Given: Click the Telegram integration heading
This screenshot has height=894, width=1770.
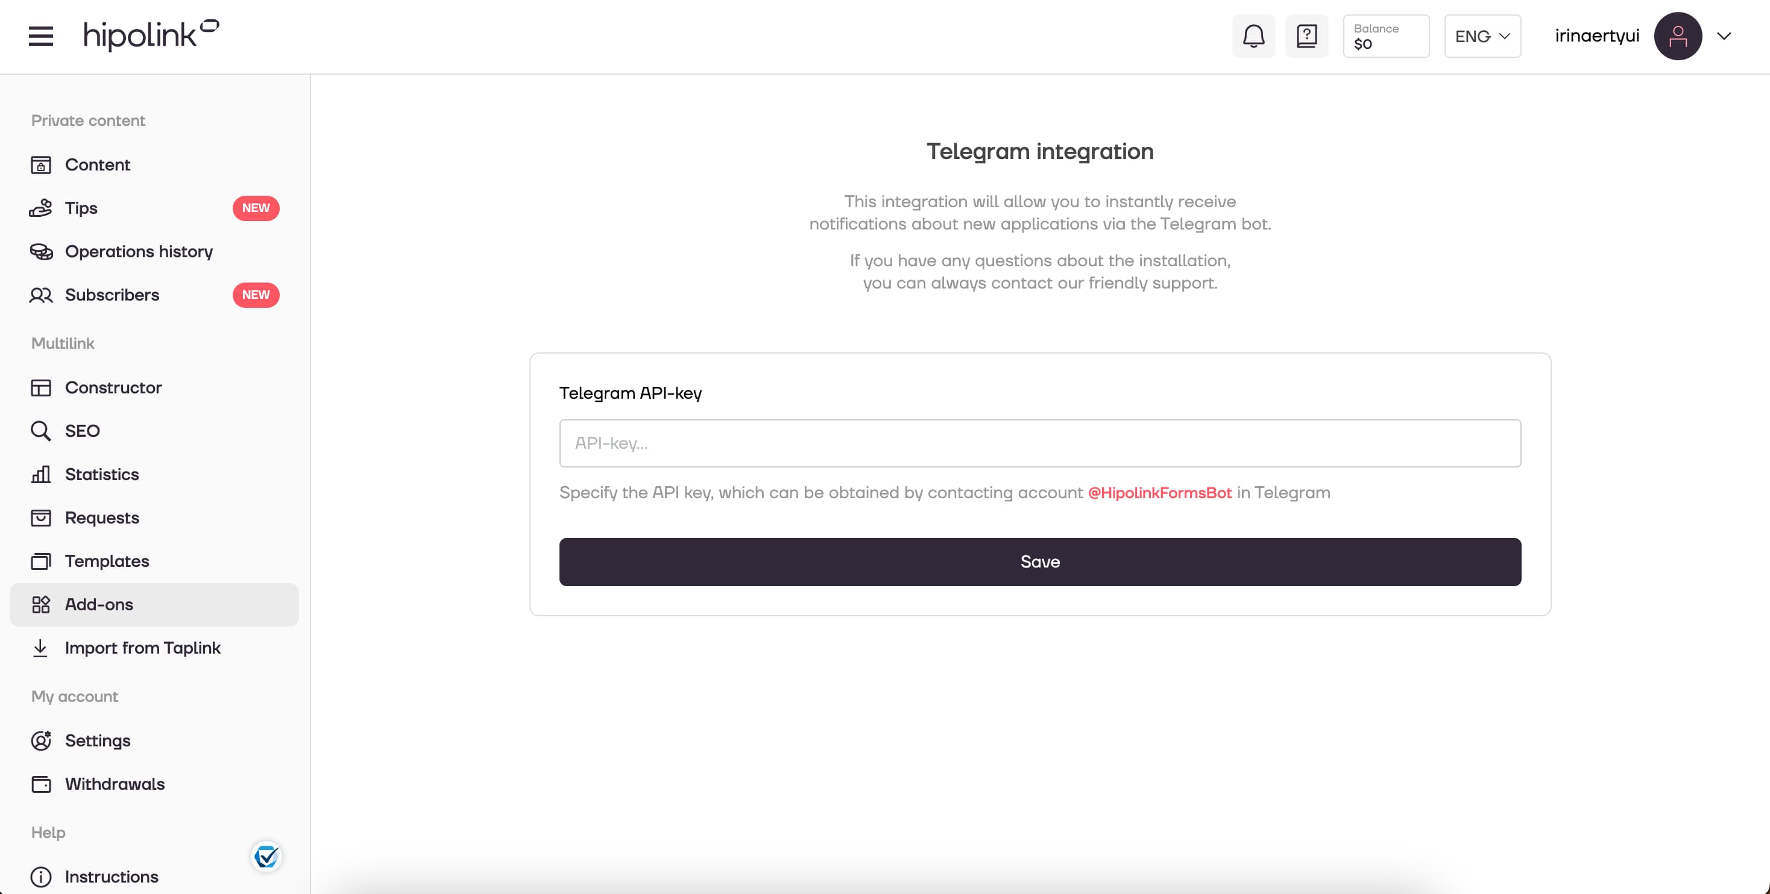Looking at the screenshot, I should (1039, 151).
